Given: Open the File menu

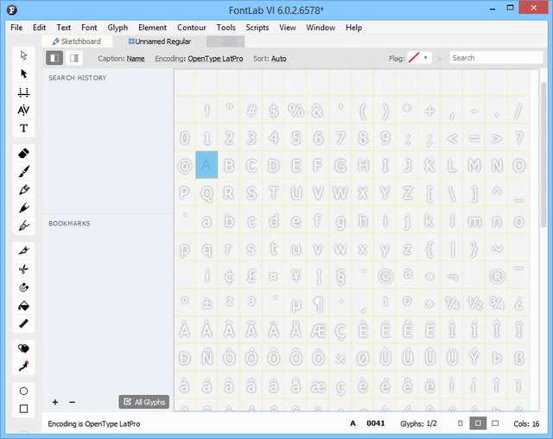Looking at the screenshot, I should pos(16,28).
